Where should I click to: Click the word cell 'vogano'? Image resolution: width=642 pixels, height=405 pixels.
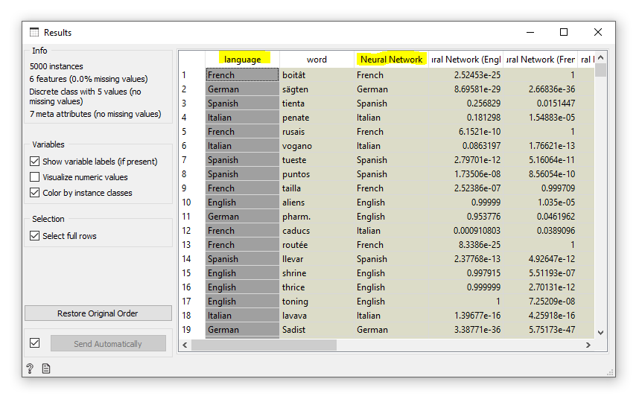pyautogui.click(x=317, y=146)
